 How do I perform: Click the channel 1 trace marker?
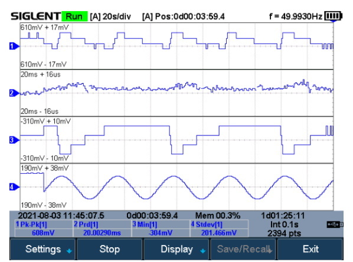click(x=14, y=47)
